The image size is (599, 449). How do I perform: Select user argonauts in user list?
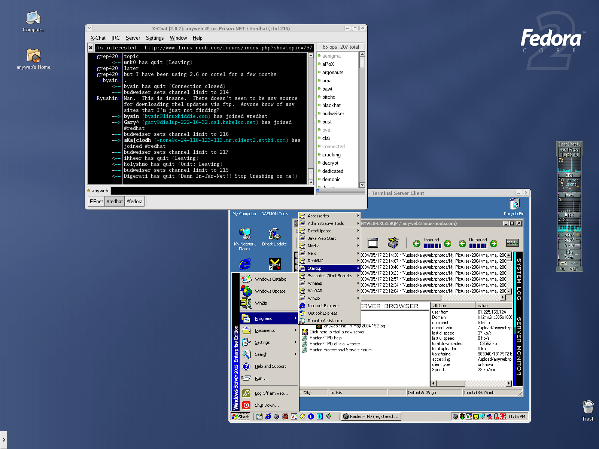coord(333,72)
